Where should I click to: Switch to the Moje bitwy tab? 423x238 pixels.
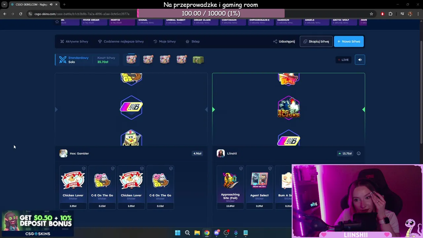point(165,41)
